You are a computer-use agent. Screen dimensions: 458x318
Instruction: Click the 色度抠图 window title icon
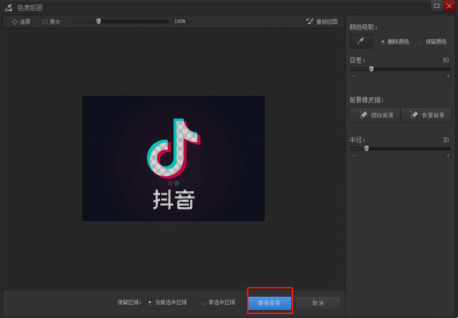click(8, 8)
